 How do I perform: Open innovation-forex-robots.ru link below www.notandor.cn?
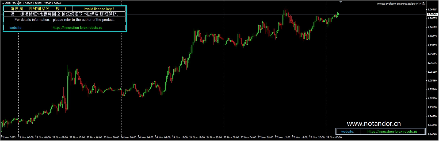pos(392,131)
